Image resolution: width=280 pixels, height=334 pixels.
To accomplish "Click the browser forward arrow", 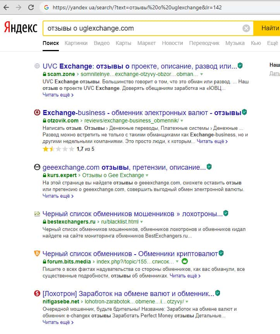I will (19, 7).
